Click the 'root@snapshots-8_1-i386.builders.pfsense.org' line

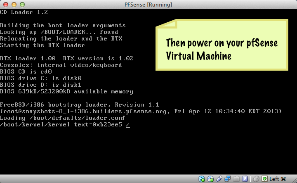pyautogui.click(x=141, y=111)
